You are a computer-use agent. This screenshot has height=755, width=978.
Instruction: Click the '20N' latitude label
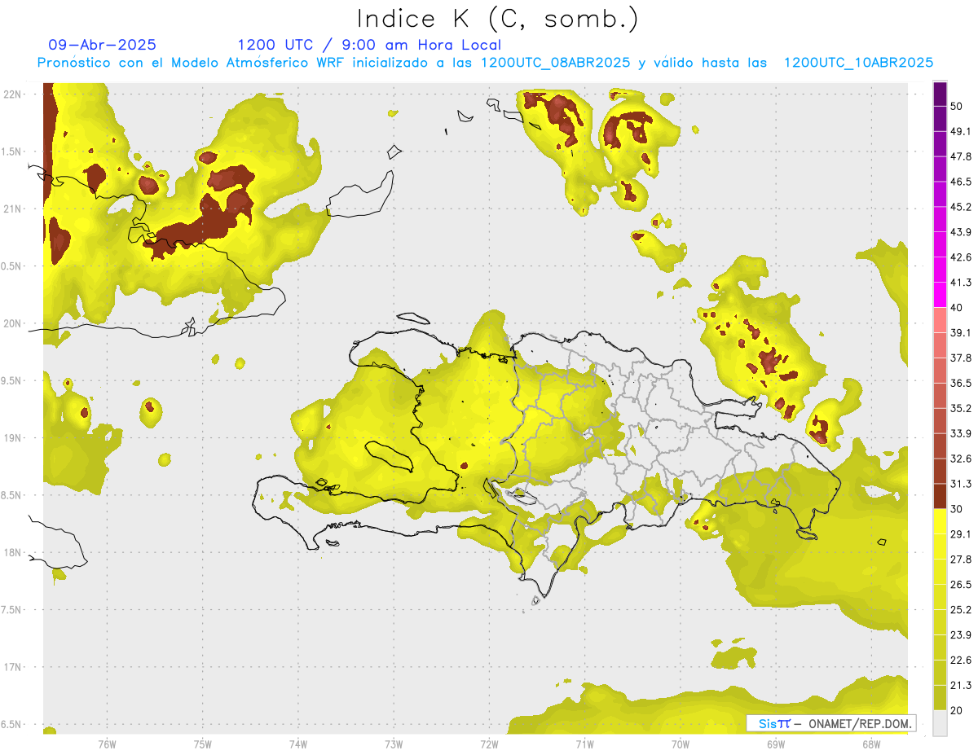click(x=14, y=323)
